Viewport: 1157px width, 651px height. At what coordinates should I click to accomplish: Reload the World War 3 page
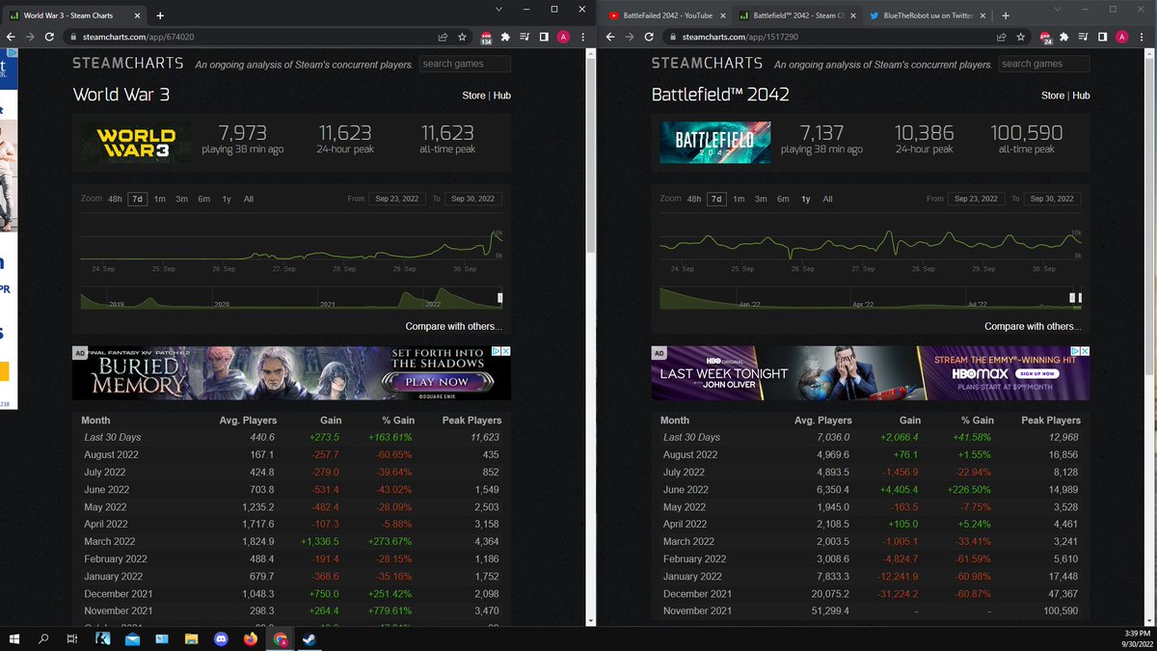click(48, 37)
